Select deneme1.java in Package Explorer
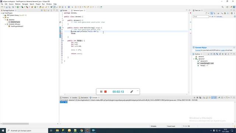Viewport: 236px width, 133px height. (x=14, y=22)
